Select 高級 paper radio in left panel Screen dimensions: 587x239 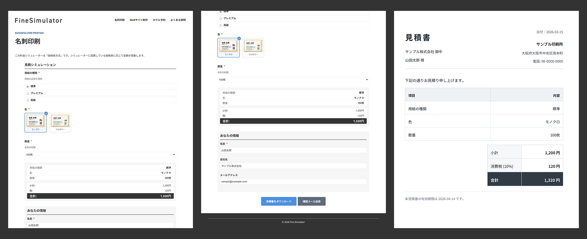coord(28,100)
